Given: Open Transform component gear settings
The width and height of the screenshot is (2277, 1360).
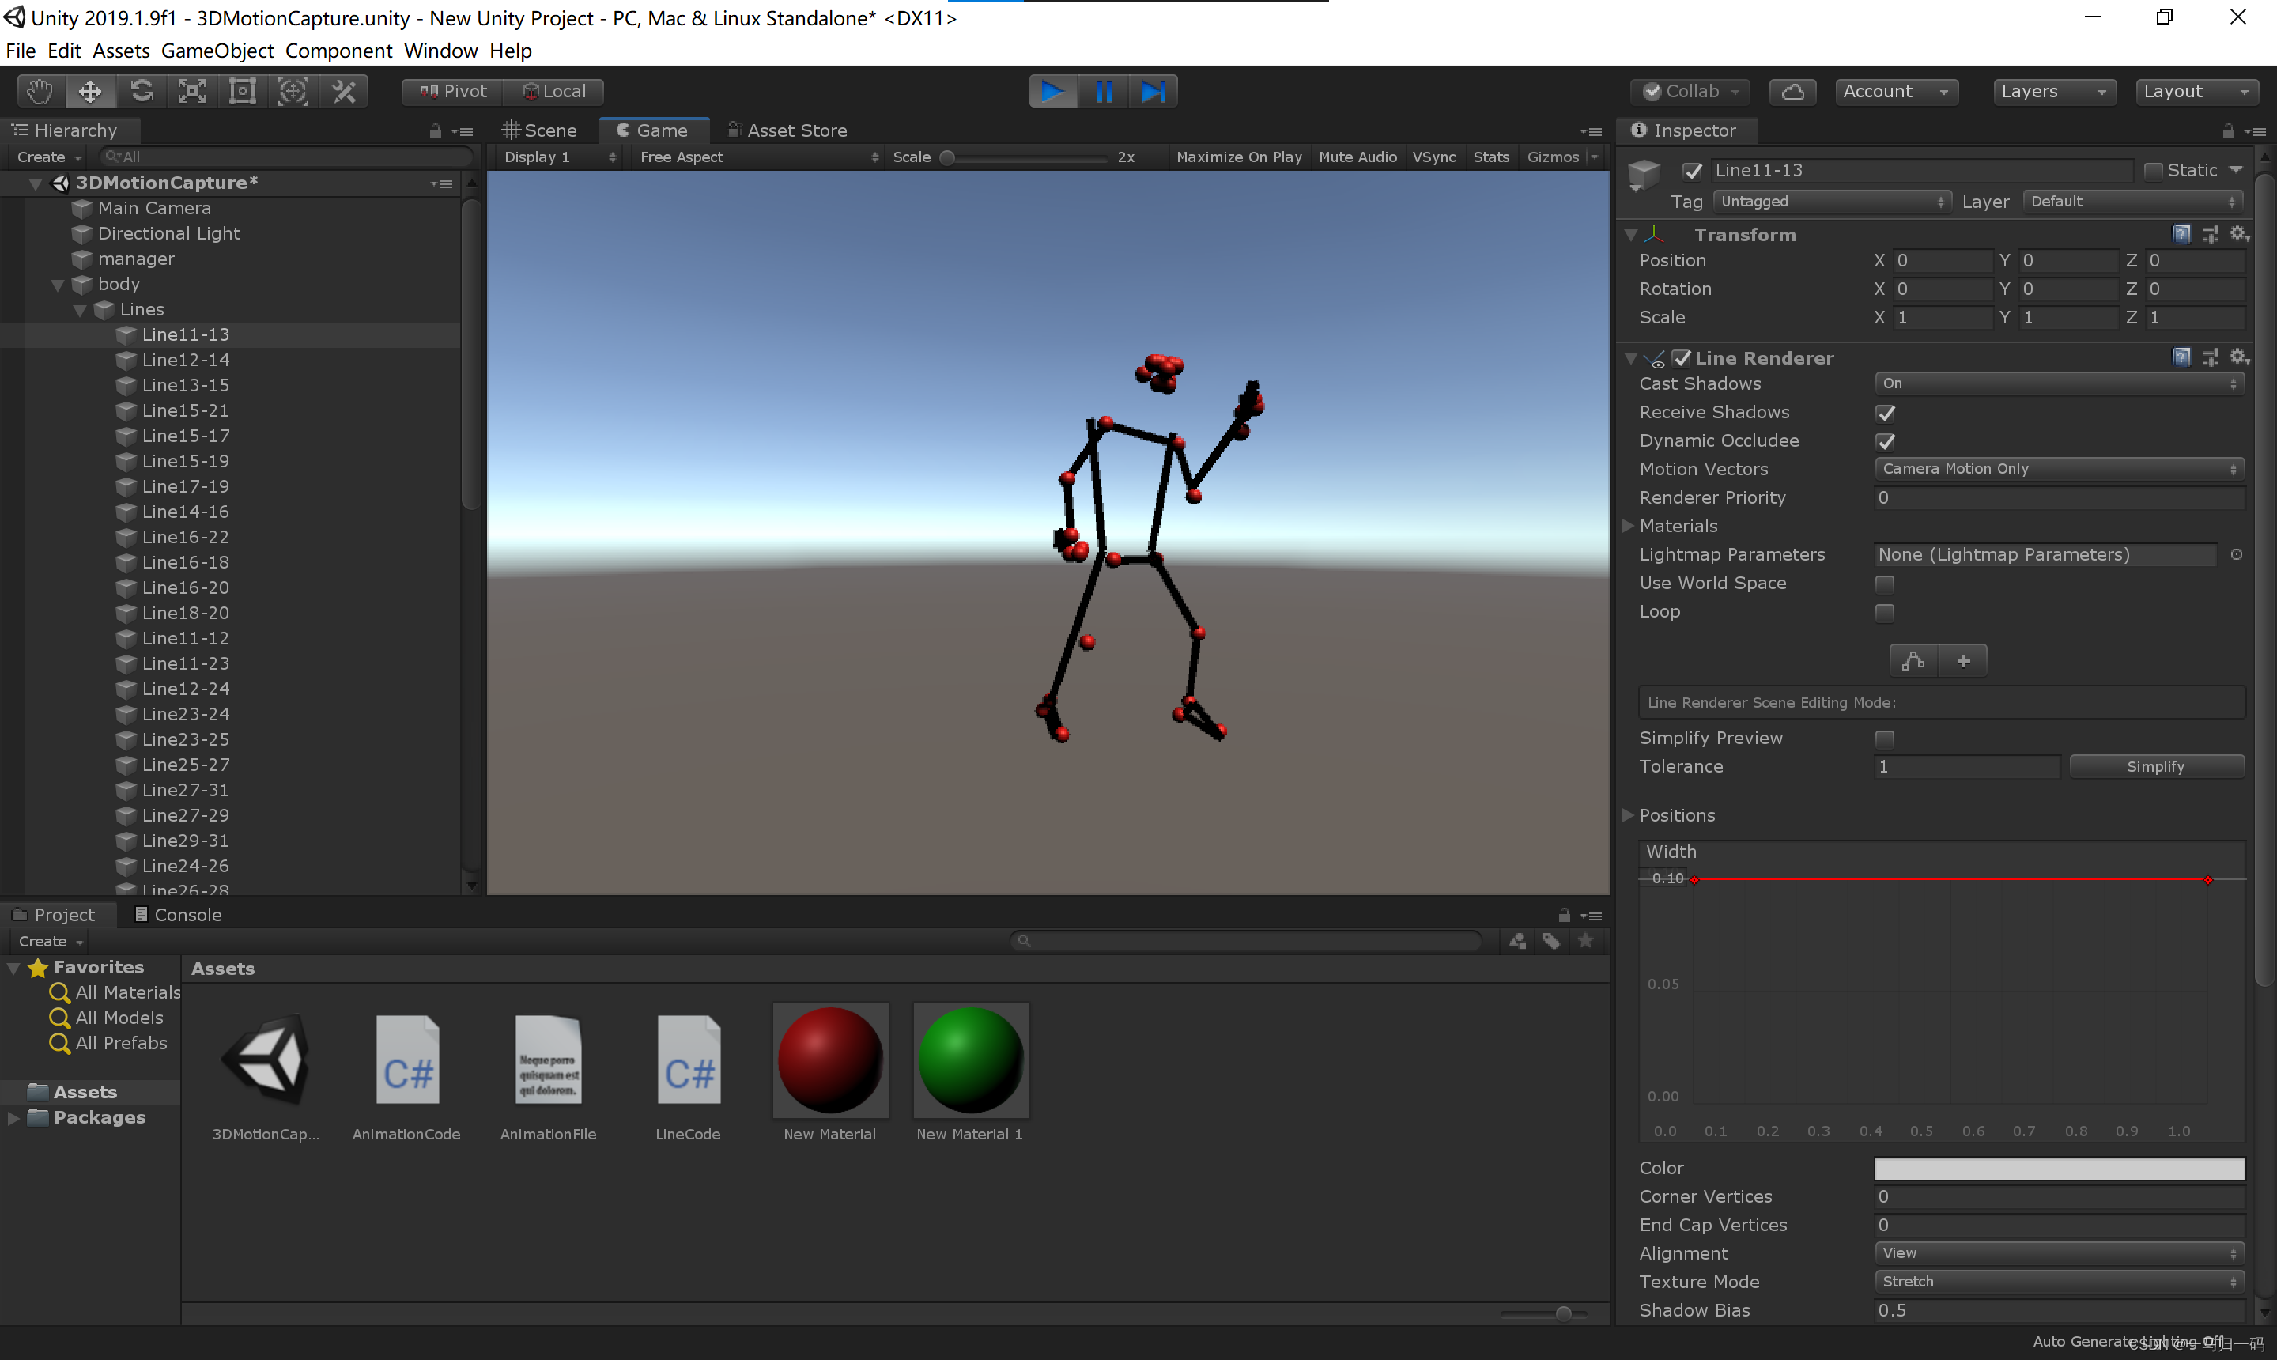Looking at the screenshot, I should tap(2238, 234).
